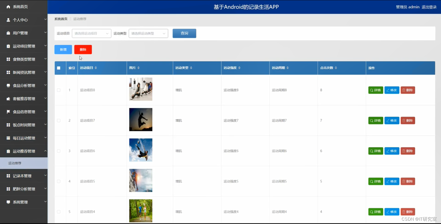441x224 pixels.
Task: Open 每日运动管理 menu
Action: (x=24, y=138)
